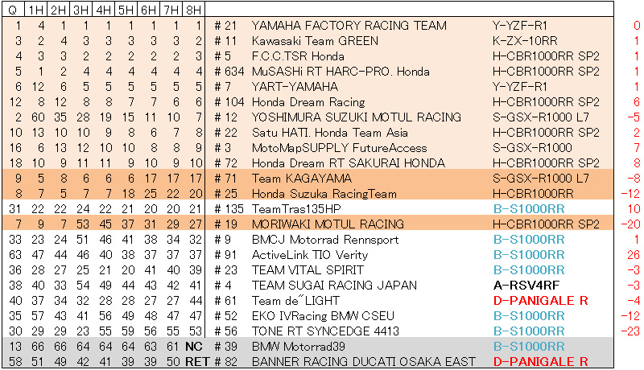Click race number # 104
The height and width of the screenshot is (370, 644).
pyautogui.click(x=229, y=102)
